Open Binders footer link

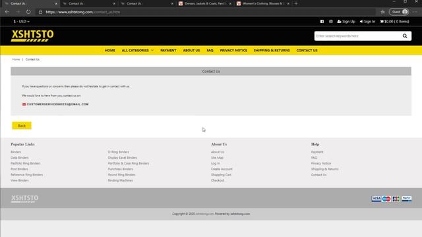point(16,152)
